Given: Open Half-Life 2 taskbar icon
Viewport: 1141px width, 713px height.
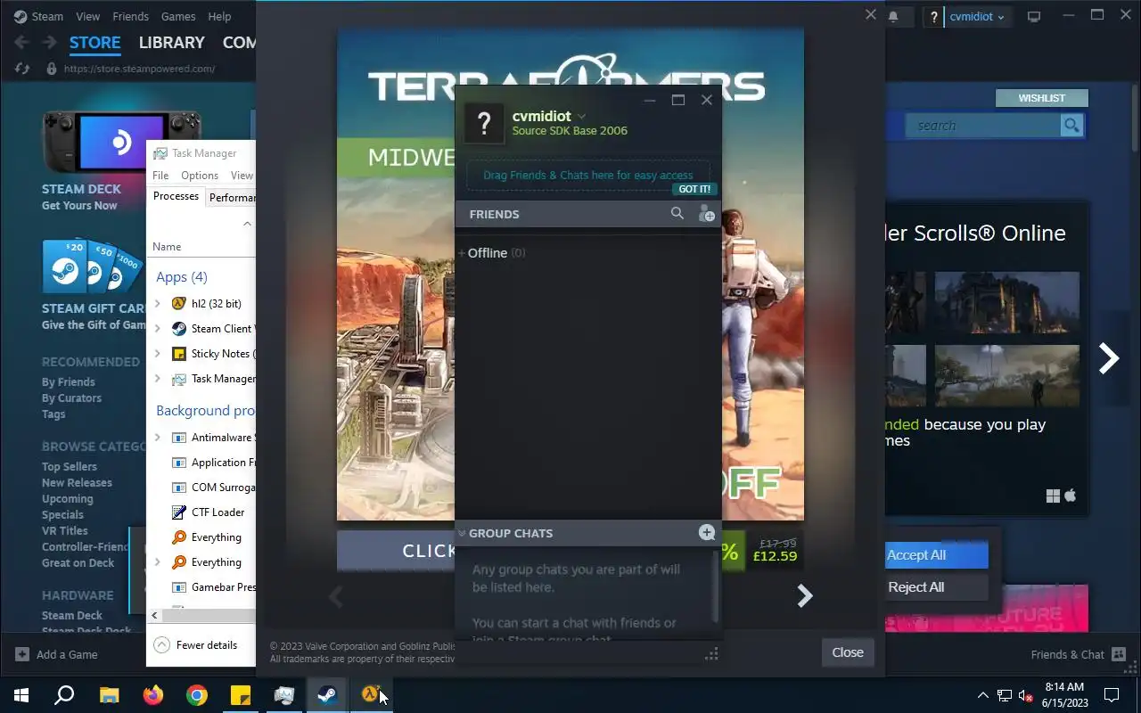Looking at the screenshot, I should click(x=370, y=695).
